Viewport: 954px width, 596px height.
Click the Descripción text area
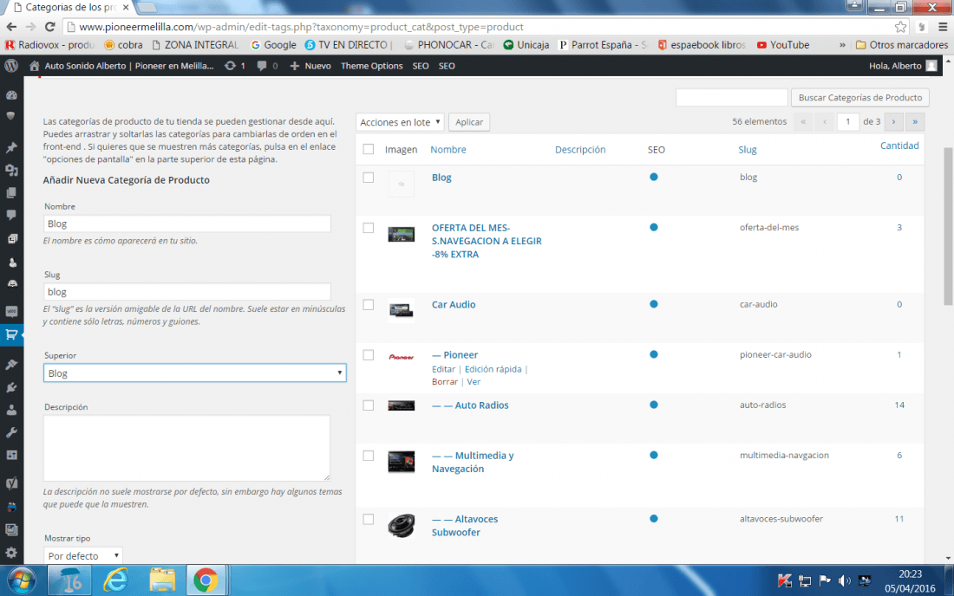click(186, 448)
